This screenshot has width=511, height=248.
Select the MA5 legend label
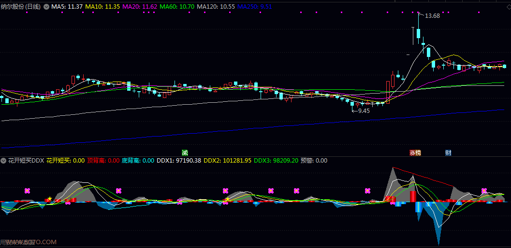[x=67, y=7]
